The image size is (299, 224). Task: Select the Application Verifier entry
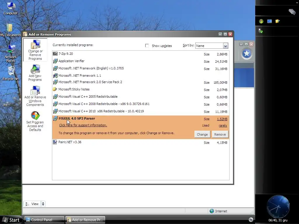coord(141,61)
